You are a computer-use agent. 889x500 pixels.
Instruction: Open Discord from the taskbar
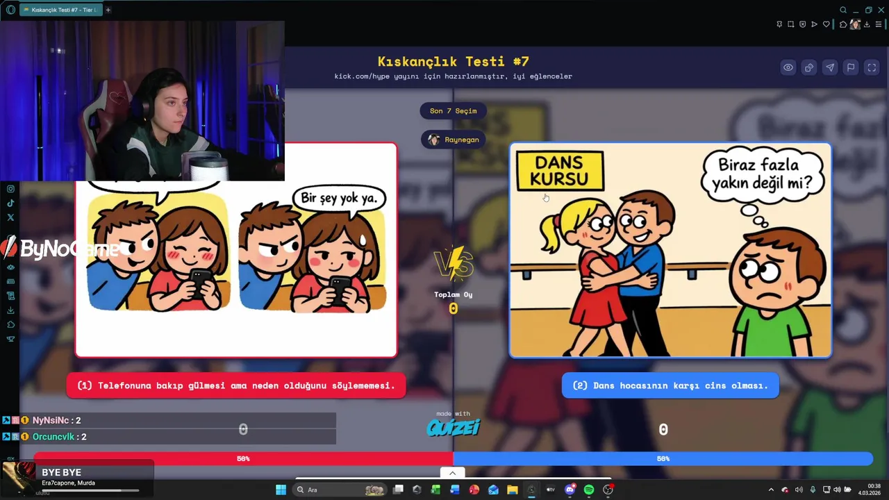570,490
